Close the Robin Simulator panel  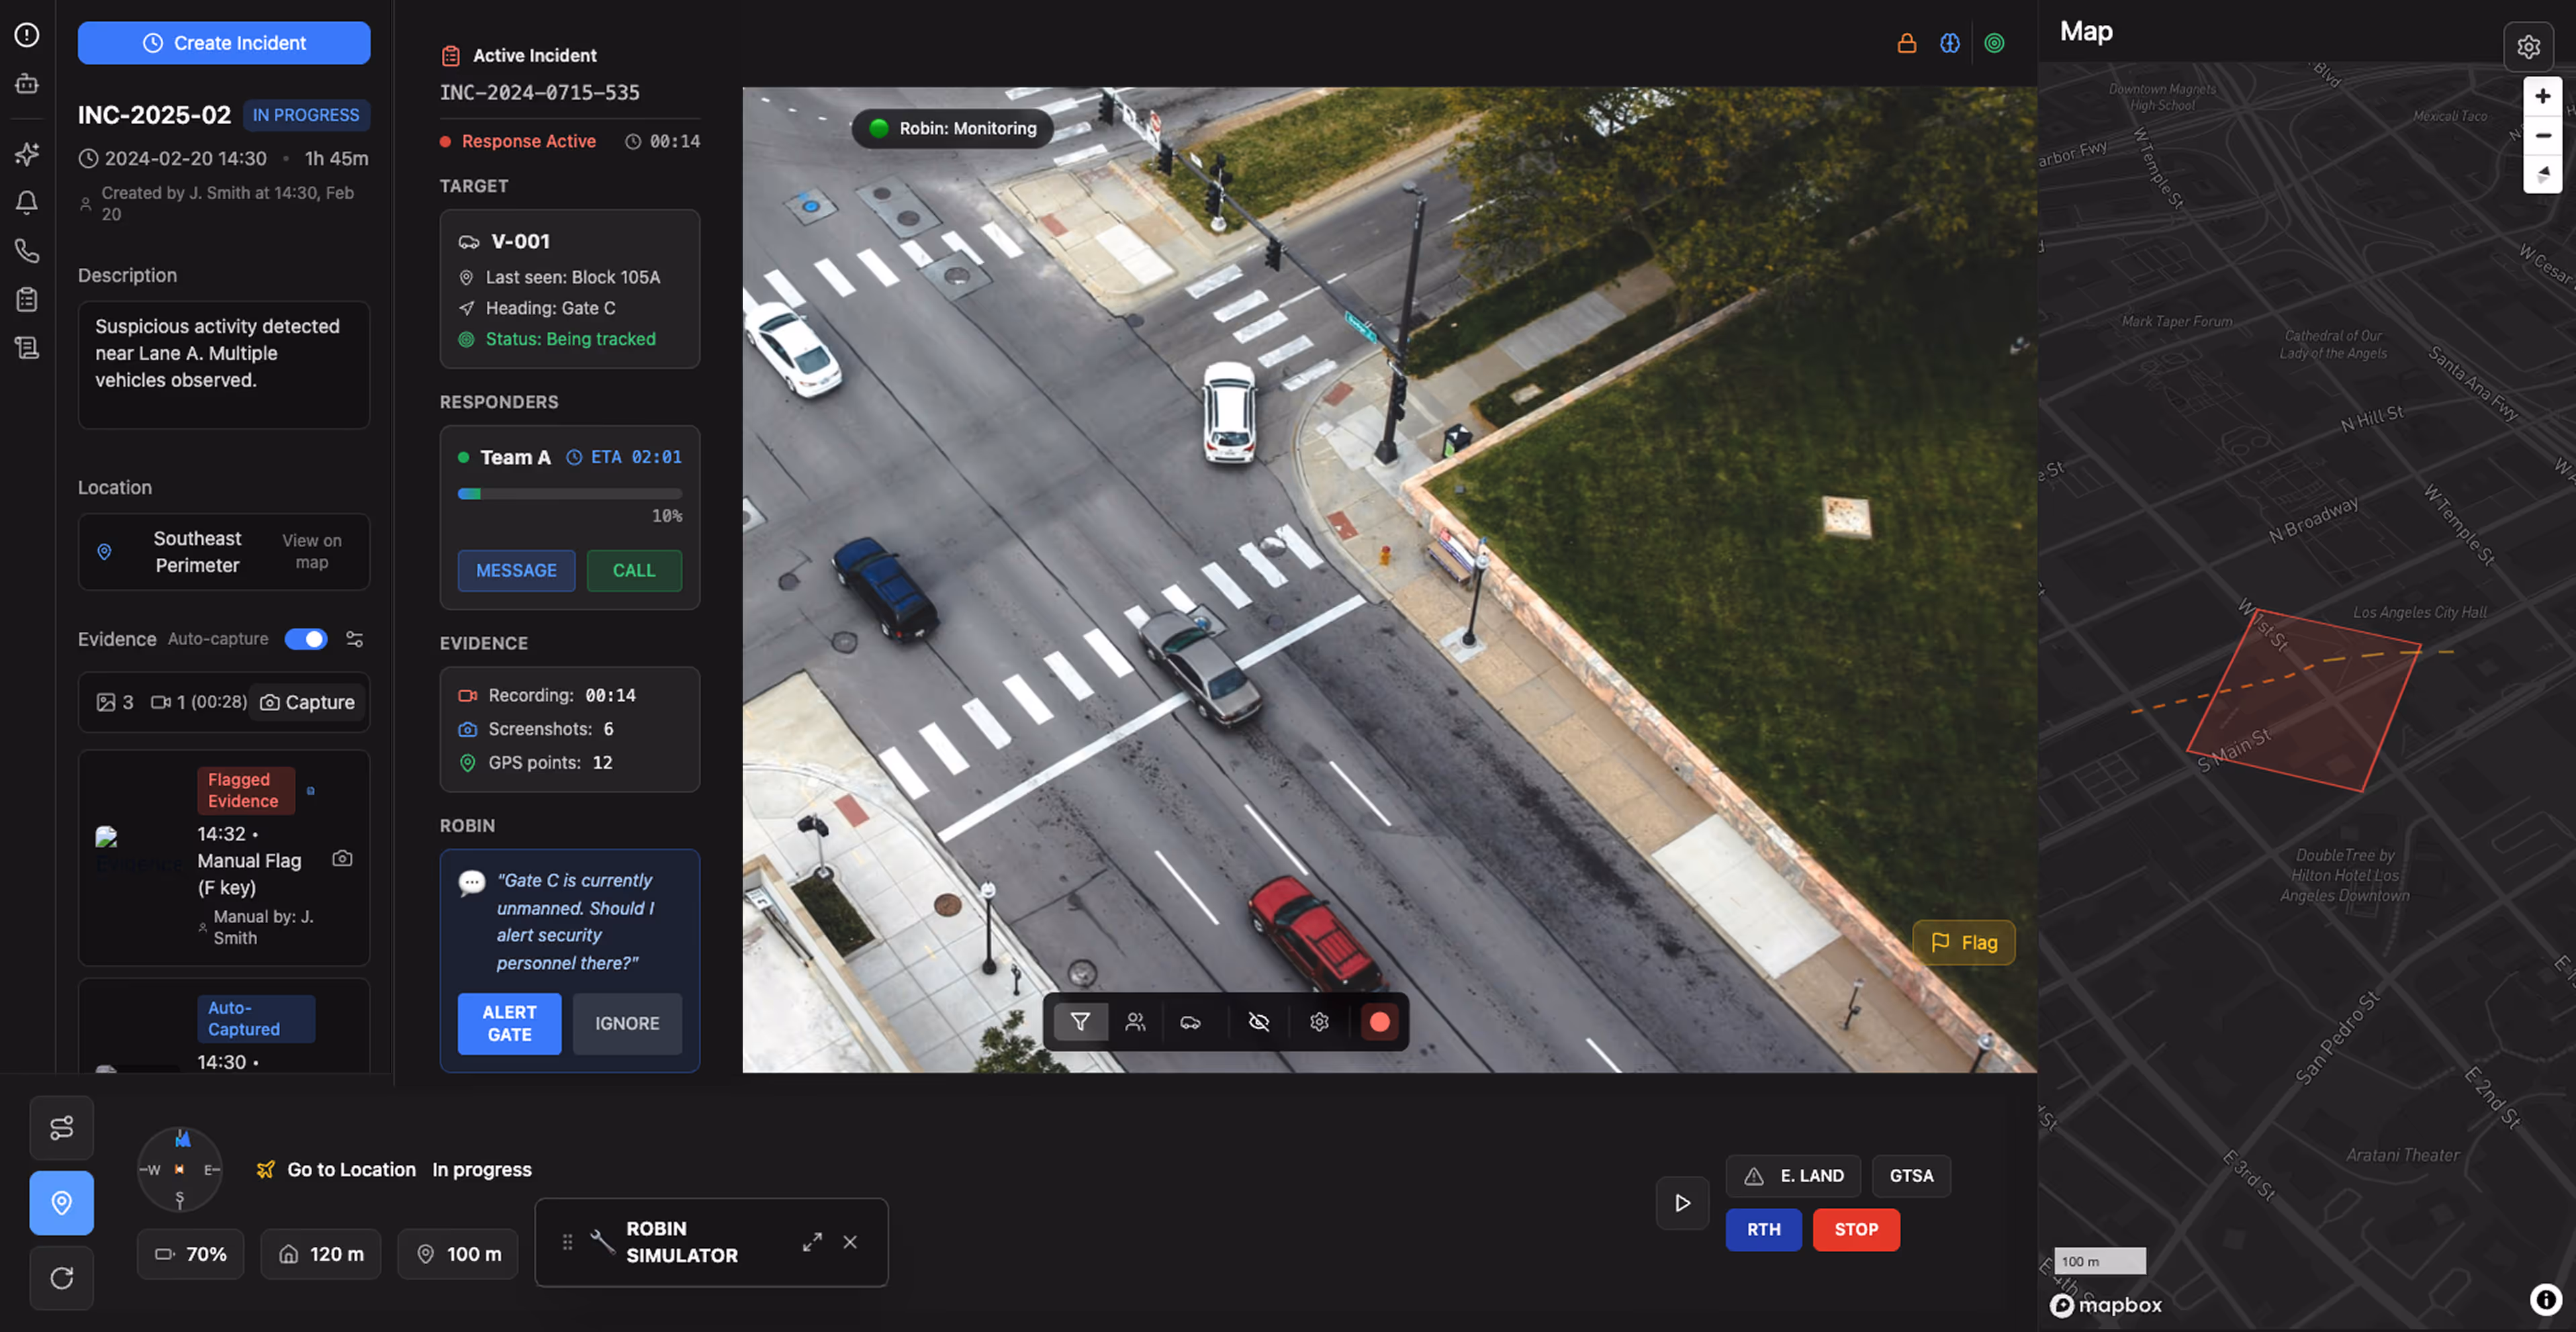click(850, 1242)
